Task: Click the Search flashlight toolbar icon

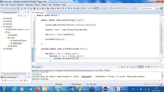Action: [x=89, y=8]
